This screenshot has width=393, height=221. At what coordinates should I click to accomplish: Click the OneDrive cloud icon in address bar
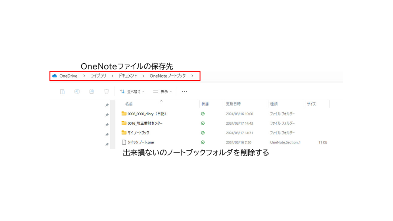pos(54,76)
